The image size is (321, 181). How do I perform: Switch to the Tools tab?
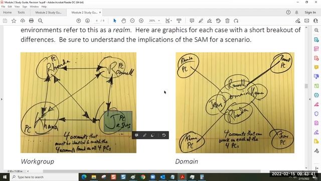[x=21, y=12]
